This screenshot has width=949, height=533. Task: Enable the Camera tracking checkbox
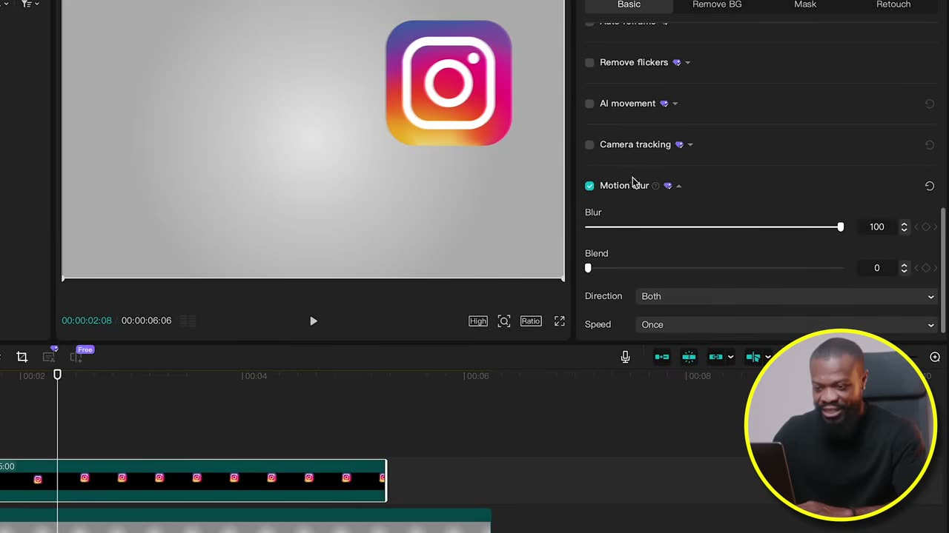(x=589, y=145)
